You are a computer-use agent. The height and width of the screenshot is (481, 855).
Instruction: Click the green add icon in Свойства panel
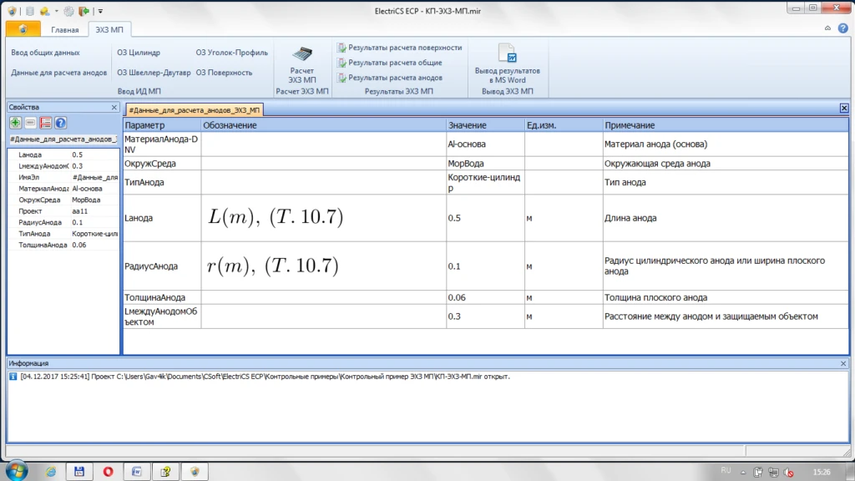point(16,123)
